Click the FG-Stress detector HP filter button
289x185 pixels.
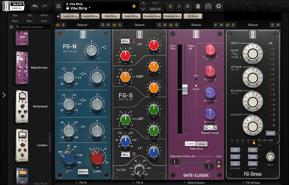point(235,150)
